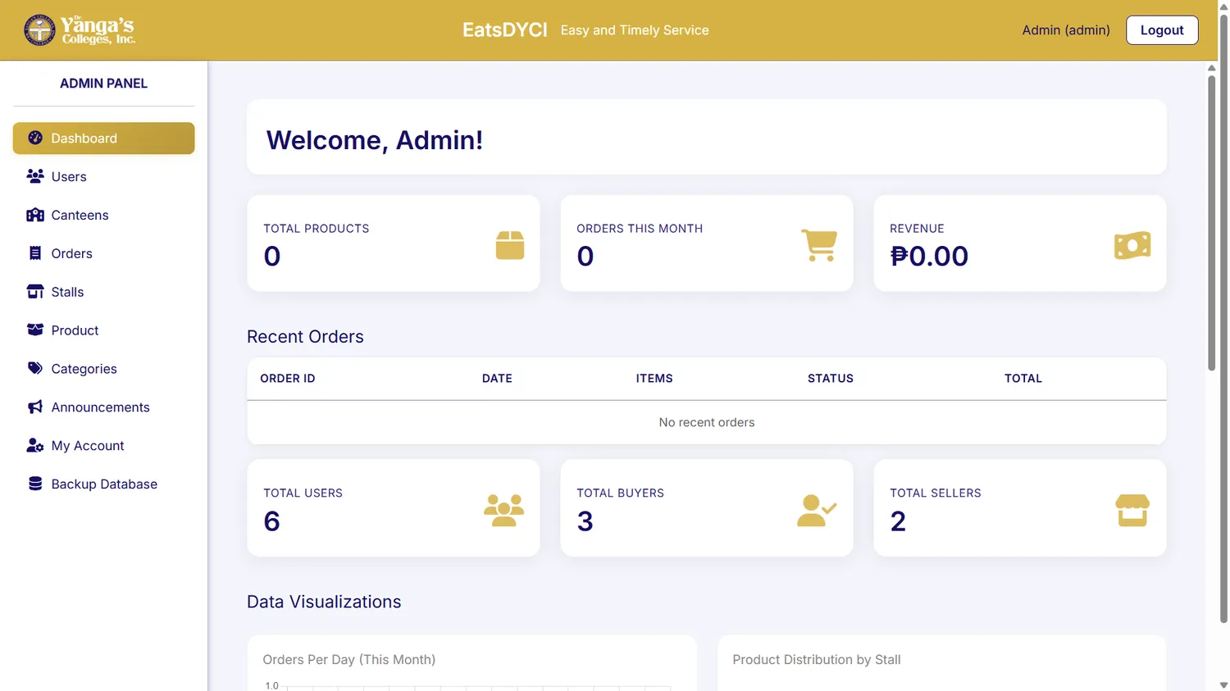Viewport: 1230px width, 691px height.
Task: Click the ADMIN PANEL sidebar title
Action: [103, 84]
